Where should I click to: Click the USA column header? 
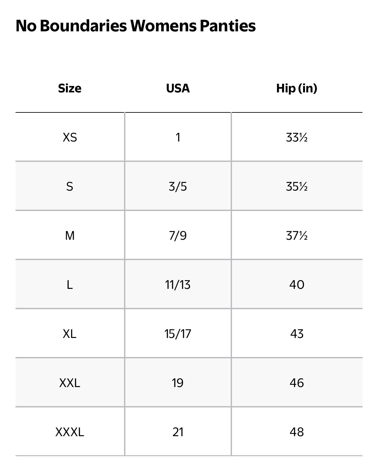178,88
